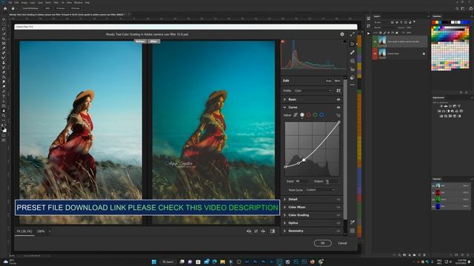Click the highlight clipping warning indicator
Screen dimensions: 474x266
click(344, 41)
